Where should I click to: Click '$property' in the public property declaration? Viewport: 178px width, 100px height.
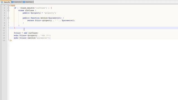click(36, 13)
